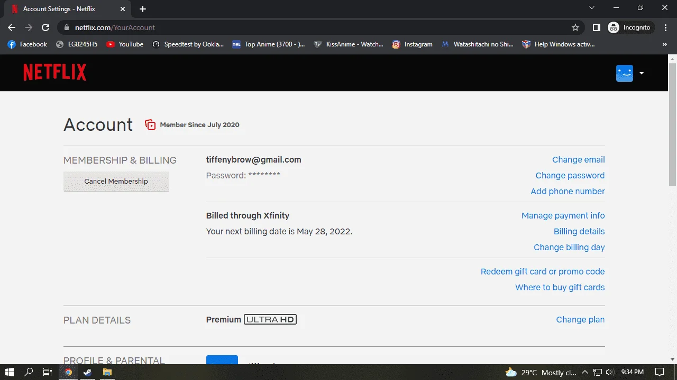Close the Account Settings tab
This screenshot has width=677, height=380.
tap(123, 9)
